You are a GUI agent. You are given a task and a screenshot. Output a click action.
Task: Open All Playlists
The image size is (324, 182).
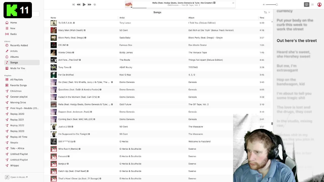coord(16,80)
